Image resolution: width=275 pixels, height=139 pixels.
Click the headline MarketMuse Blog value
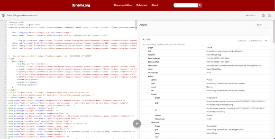click(x=213, y=55)
